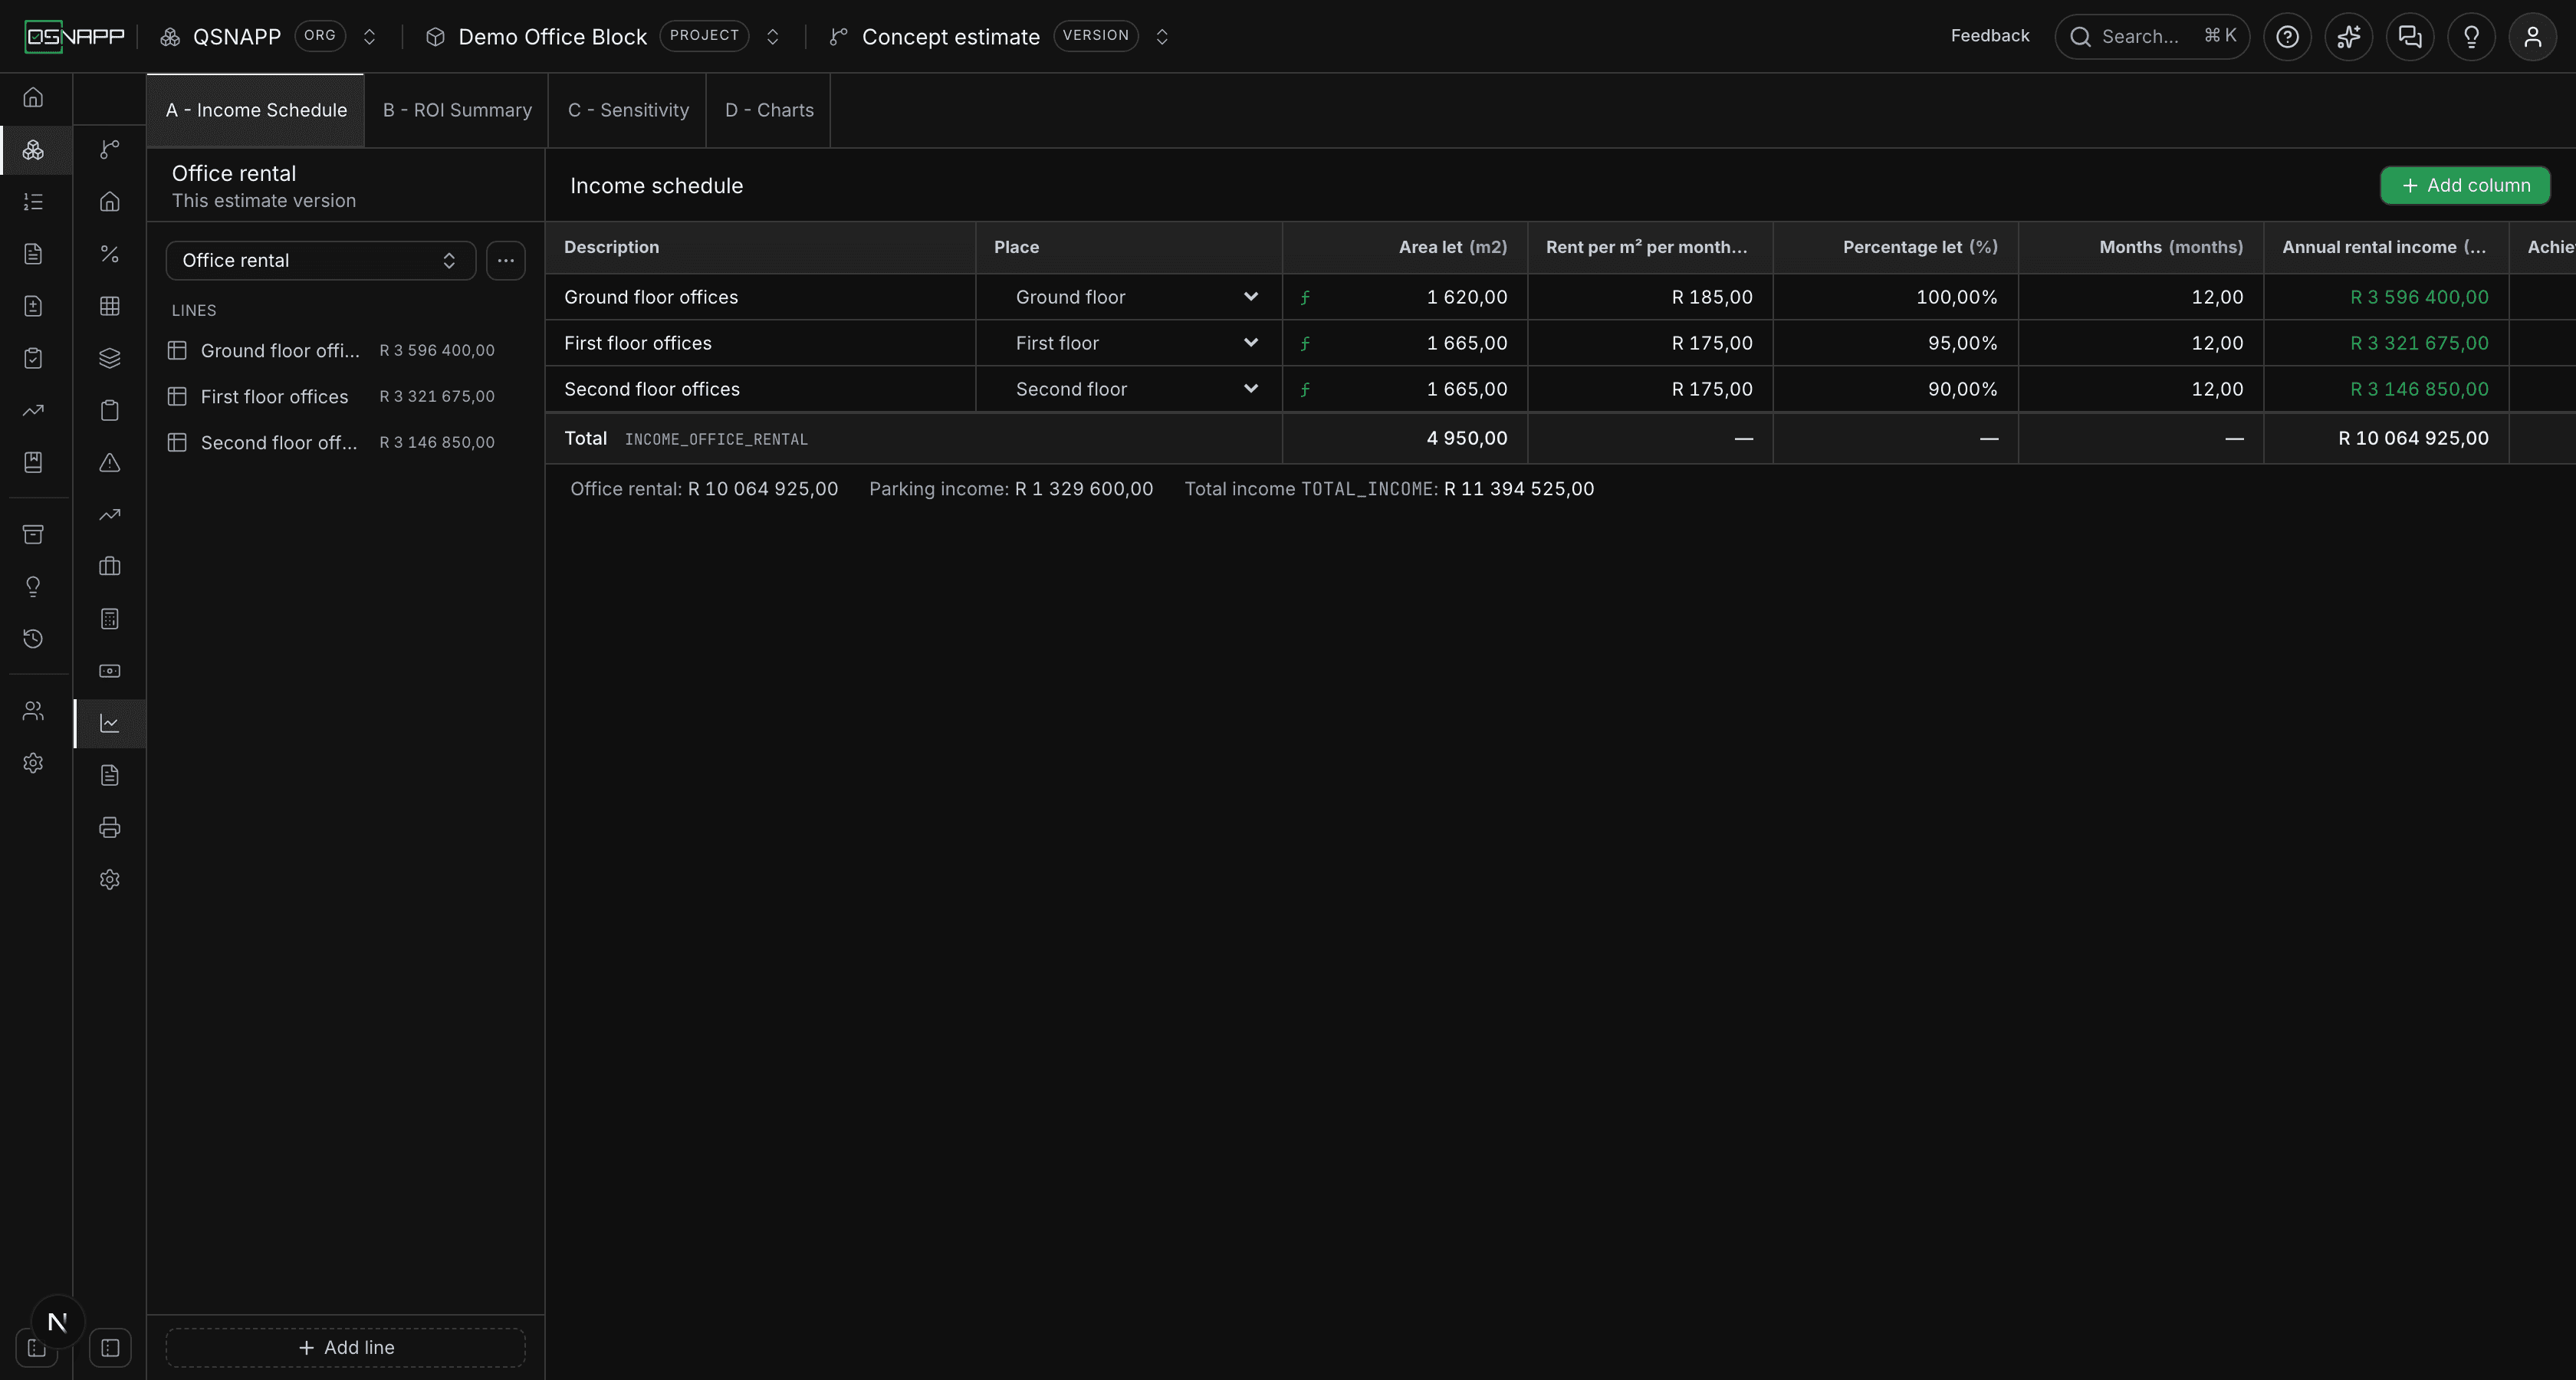Viewport: 2576px width, 1380px height.
Task: Open the user profile avatar icon
Action: click(x=2533, y=37)
